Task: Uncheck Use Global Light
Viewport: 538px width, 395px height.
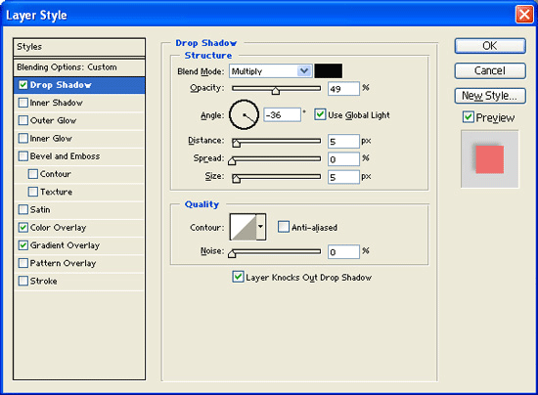Action: [x=320, y=114]
